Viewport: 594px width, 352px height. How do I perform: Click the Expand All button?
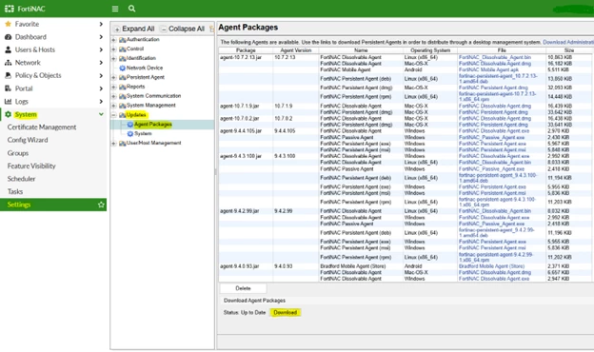coord(134,29)
